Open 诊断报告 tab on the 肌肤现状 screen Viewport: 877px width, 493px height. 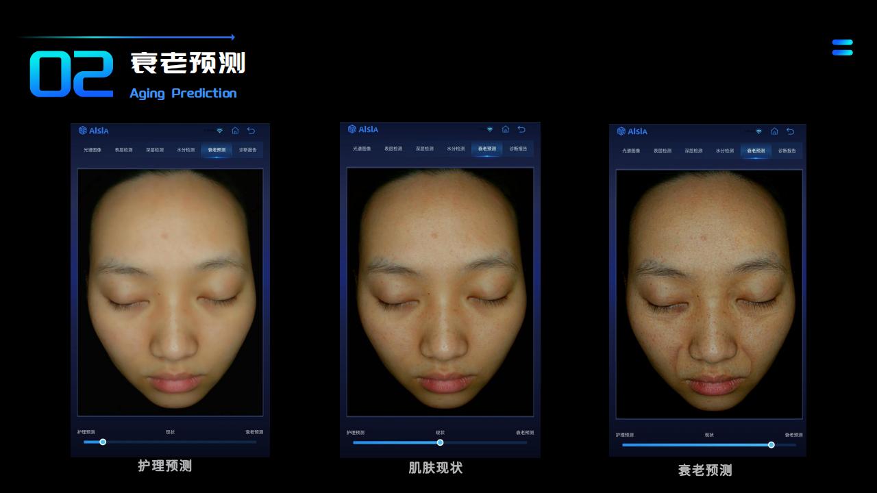(x=519, y=149)
